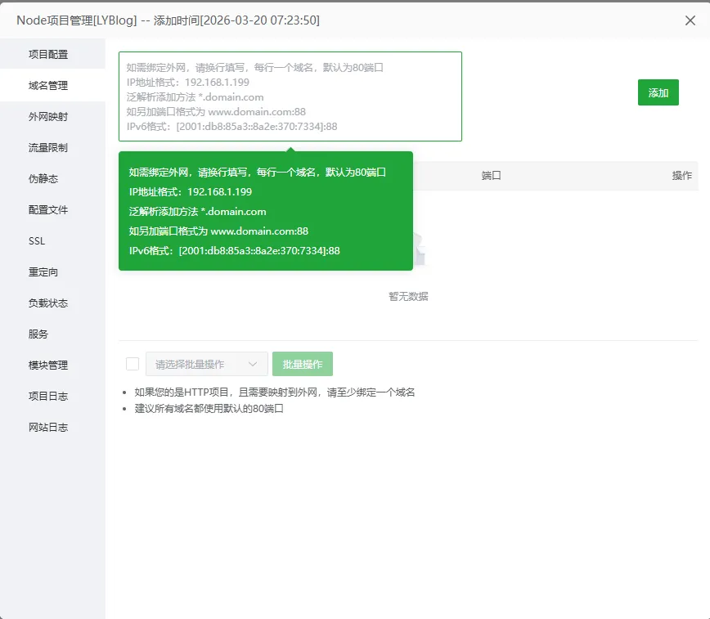710x619 pixels.
Task: Show the 配置文件 section
Action: tap(48, 210)
